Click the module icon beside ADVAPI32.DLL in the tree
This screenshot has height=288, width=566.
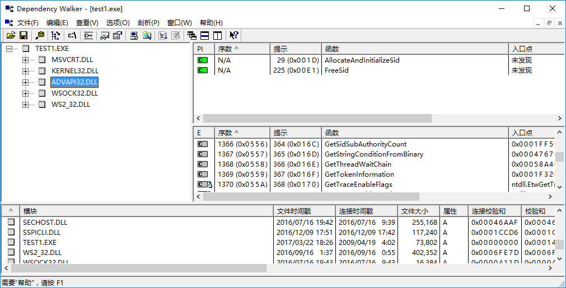pos(42,82)
